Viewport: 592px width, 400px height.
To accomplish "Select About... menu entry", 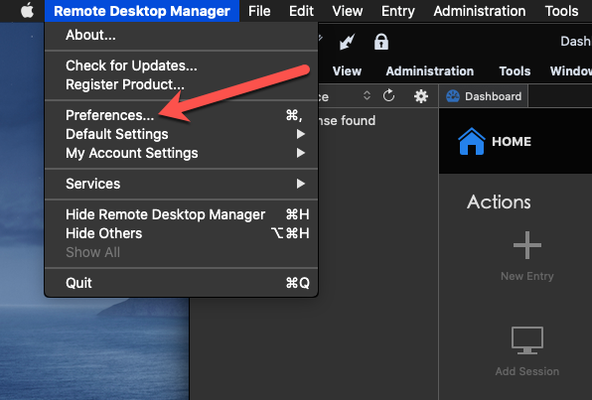I will [x=181, y=35].
